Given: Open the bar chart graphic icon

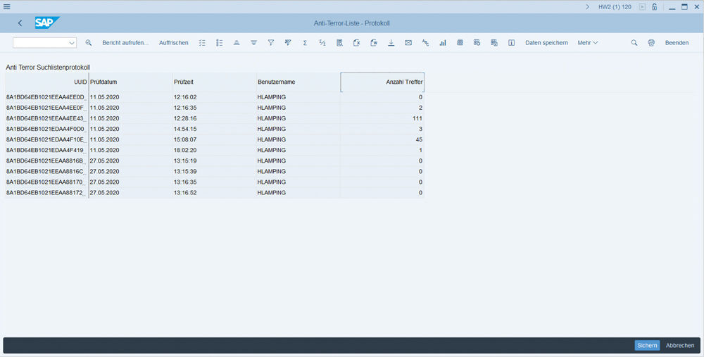Looking at the screenshot, I should click(x=443, y=43).
